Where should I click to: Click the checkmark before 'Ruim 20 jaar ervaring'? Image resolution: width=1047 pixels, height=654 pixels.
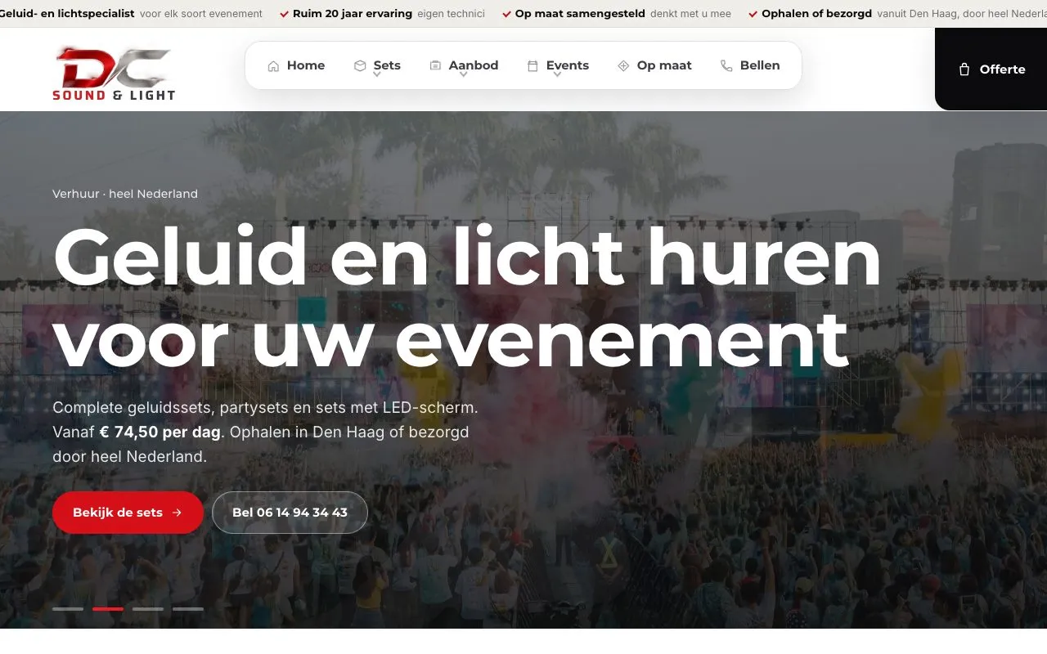point(285,14)
